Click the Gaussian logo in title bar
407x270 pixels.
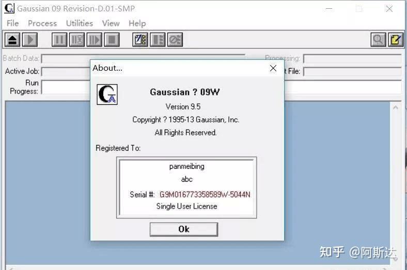(9, 8)
